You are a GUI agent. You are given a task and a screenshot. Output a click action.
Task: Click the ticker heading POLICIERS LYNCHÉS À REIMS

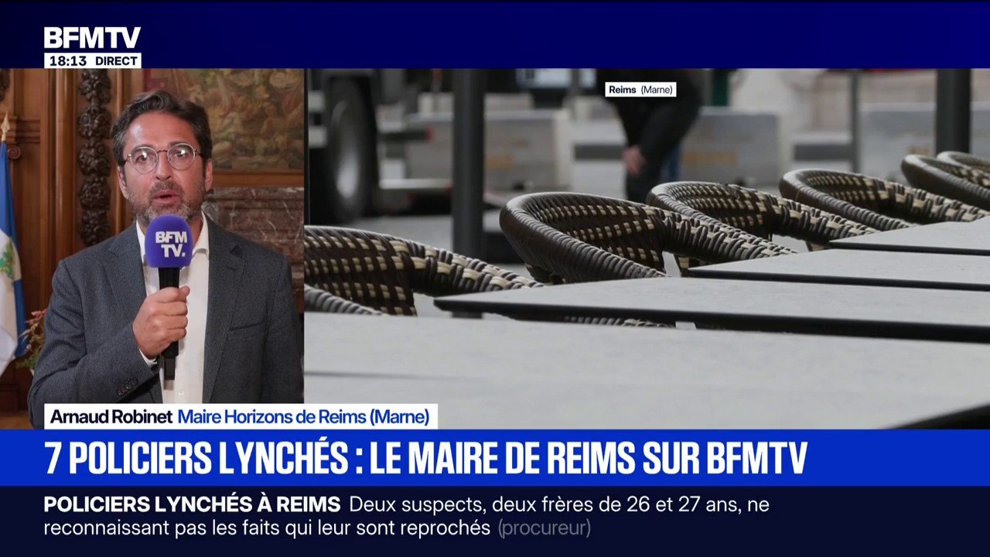click(192, 504)
